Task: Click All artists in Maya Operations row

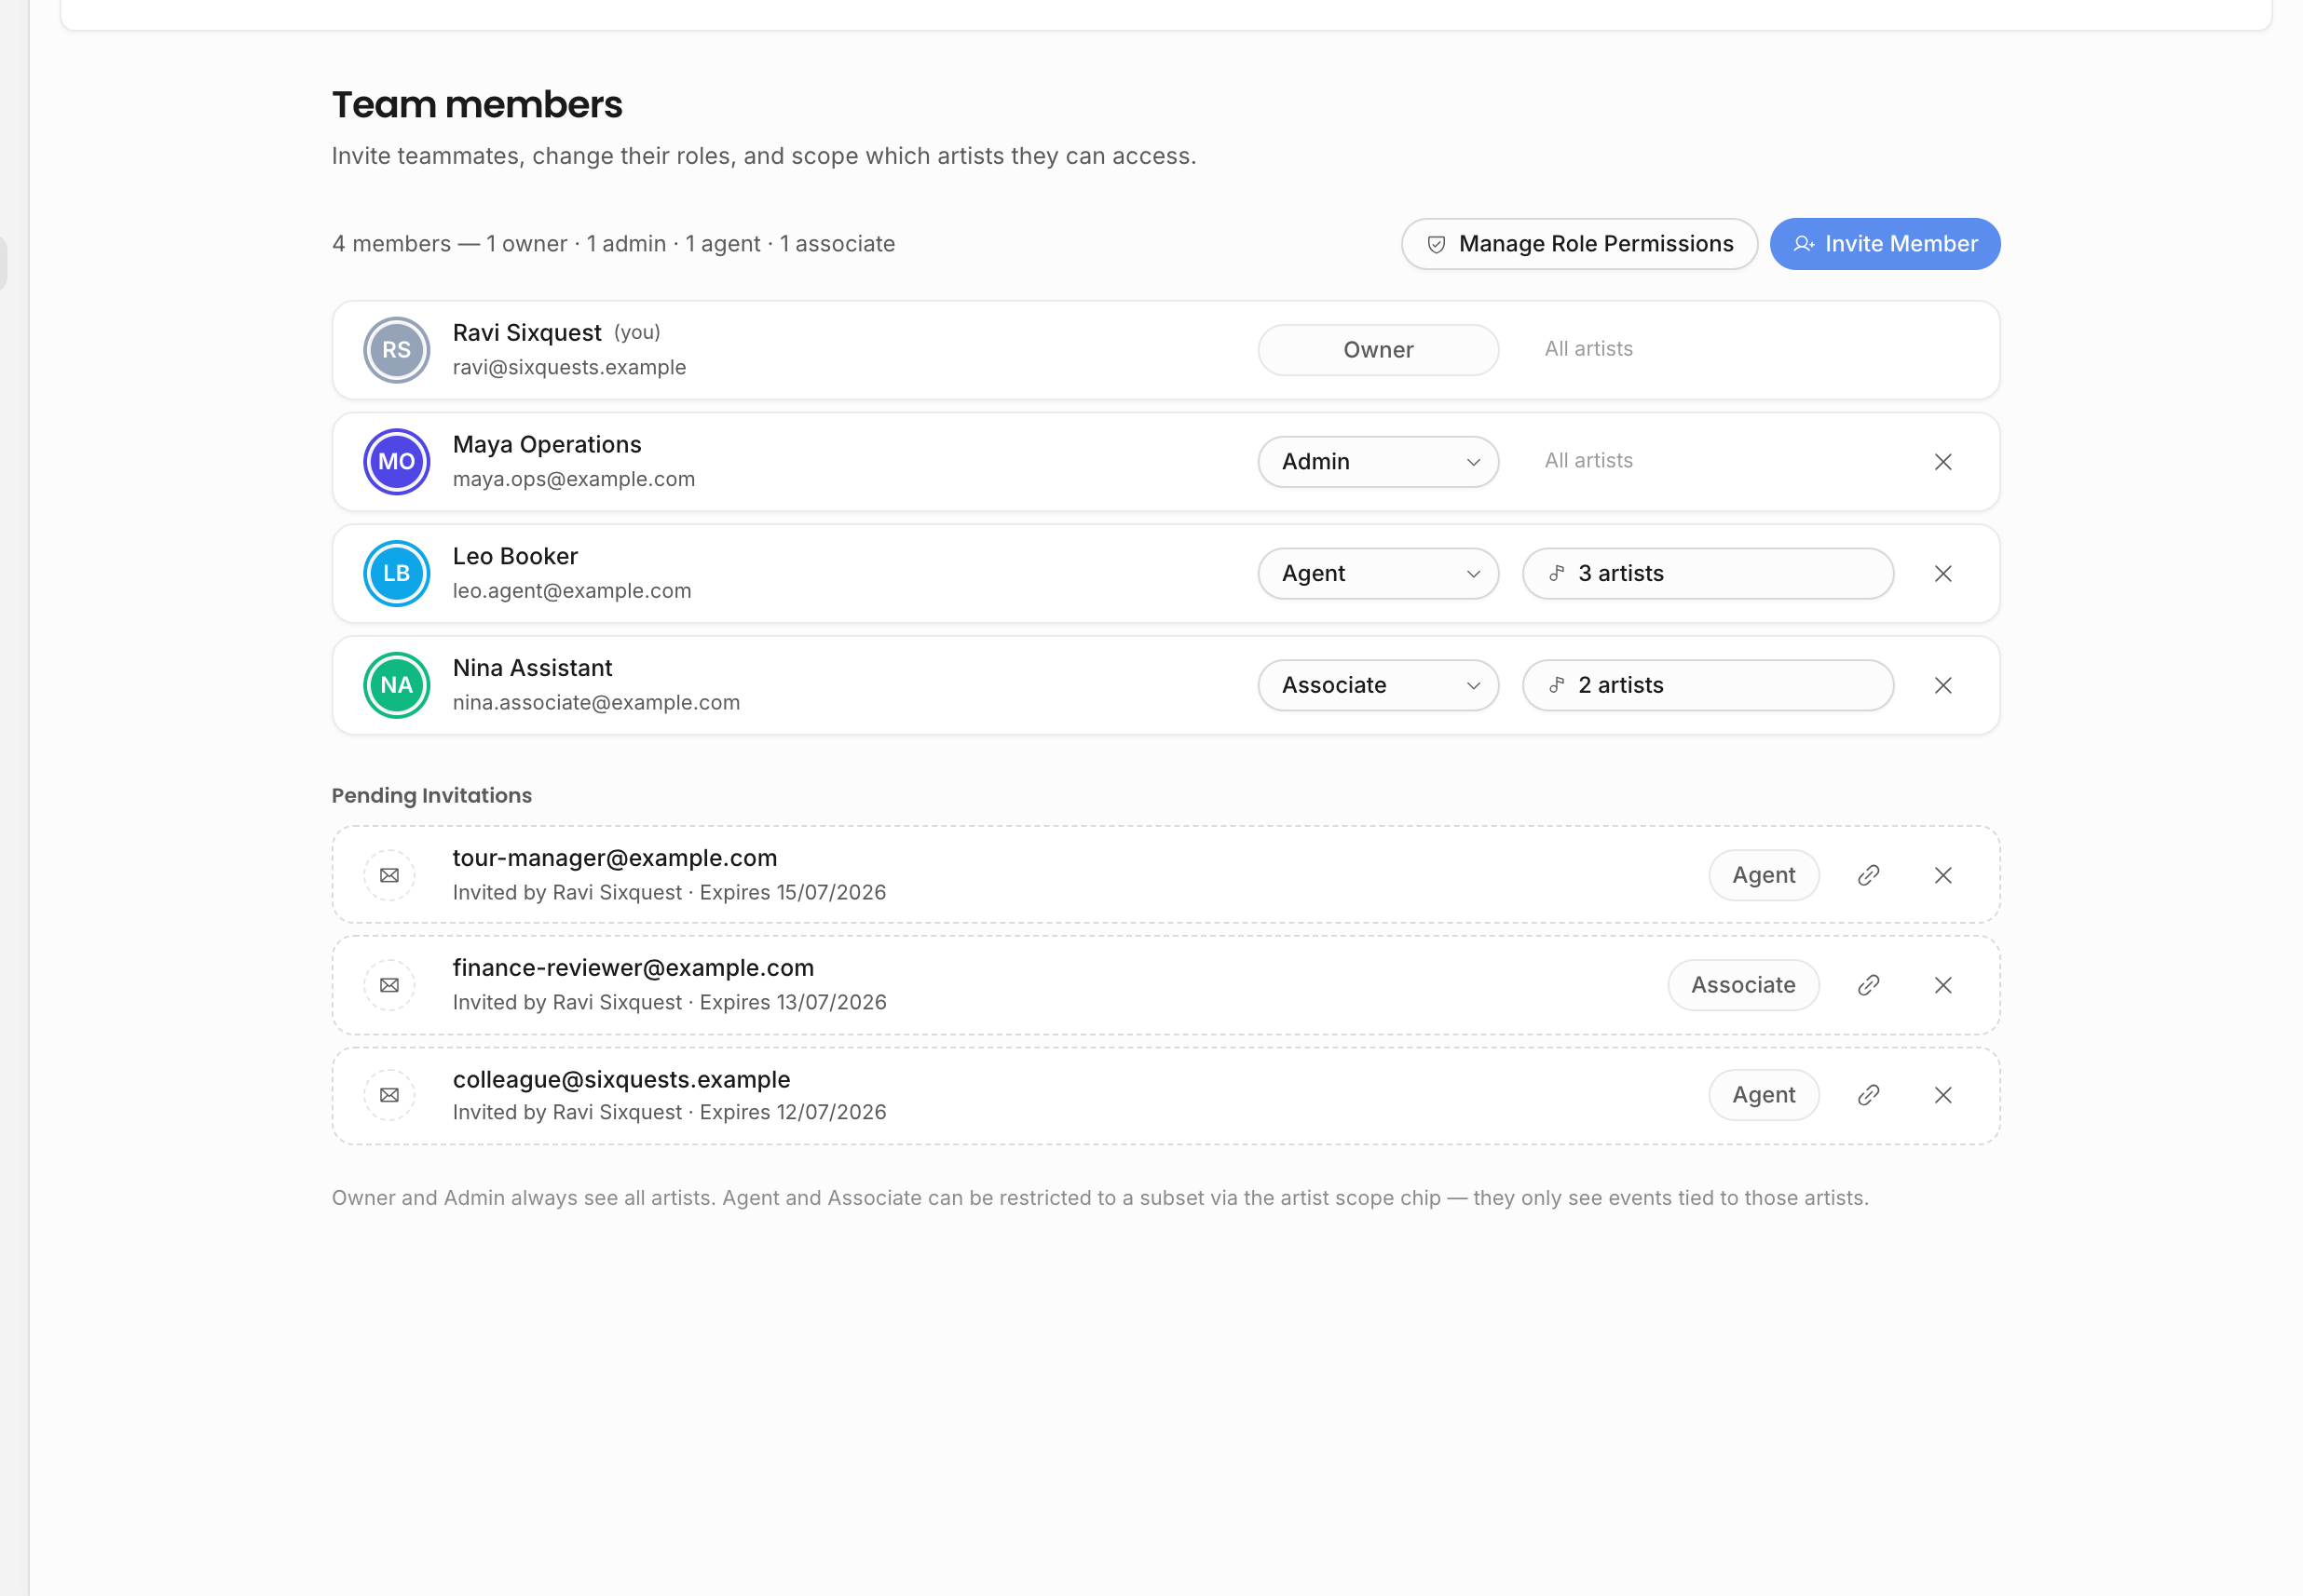Action: point(1588,461)
